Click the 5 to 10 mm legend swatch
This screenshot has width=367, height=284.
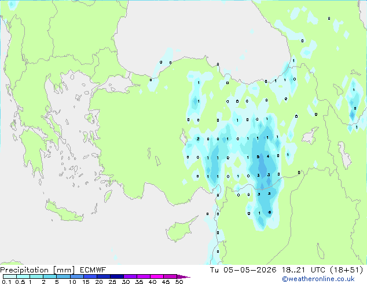click(63, 276)
